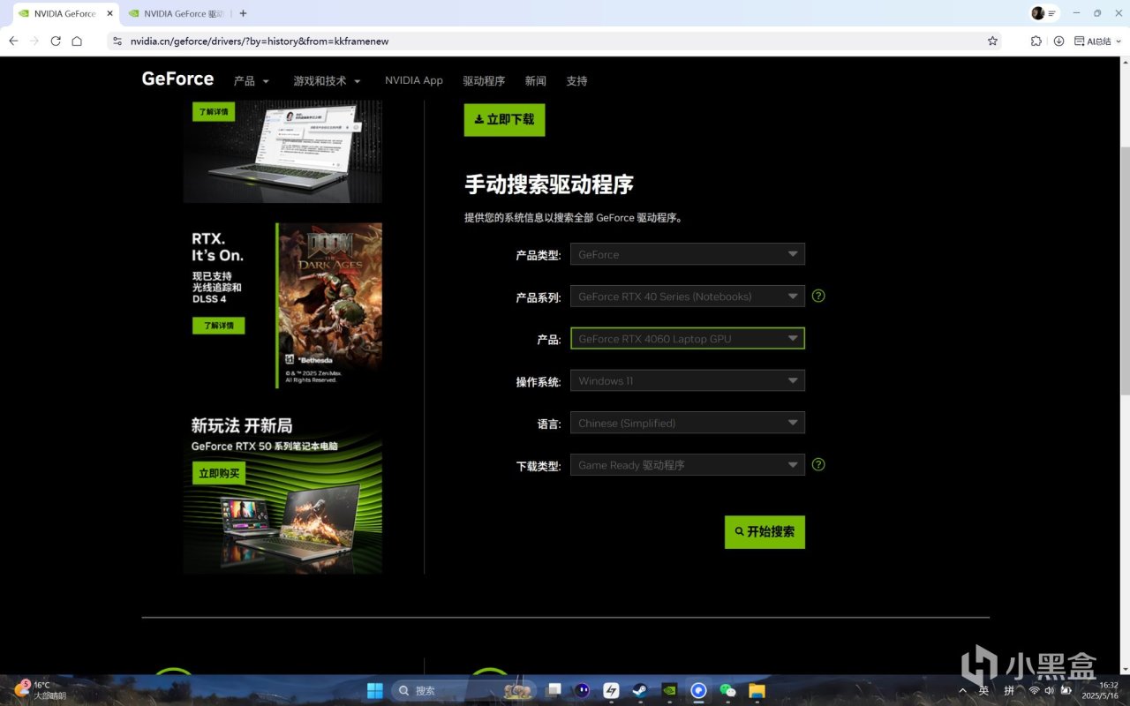Open the 下载类型 dropdown

[688, 465]
